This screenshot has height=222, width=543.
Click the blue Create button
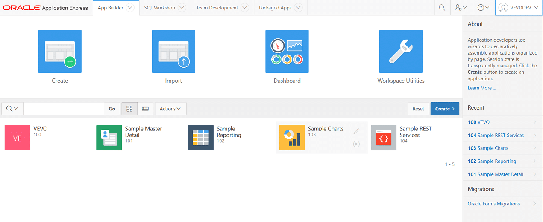pyautogui.click(x=445, y=109)
